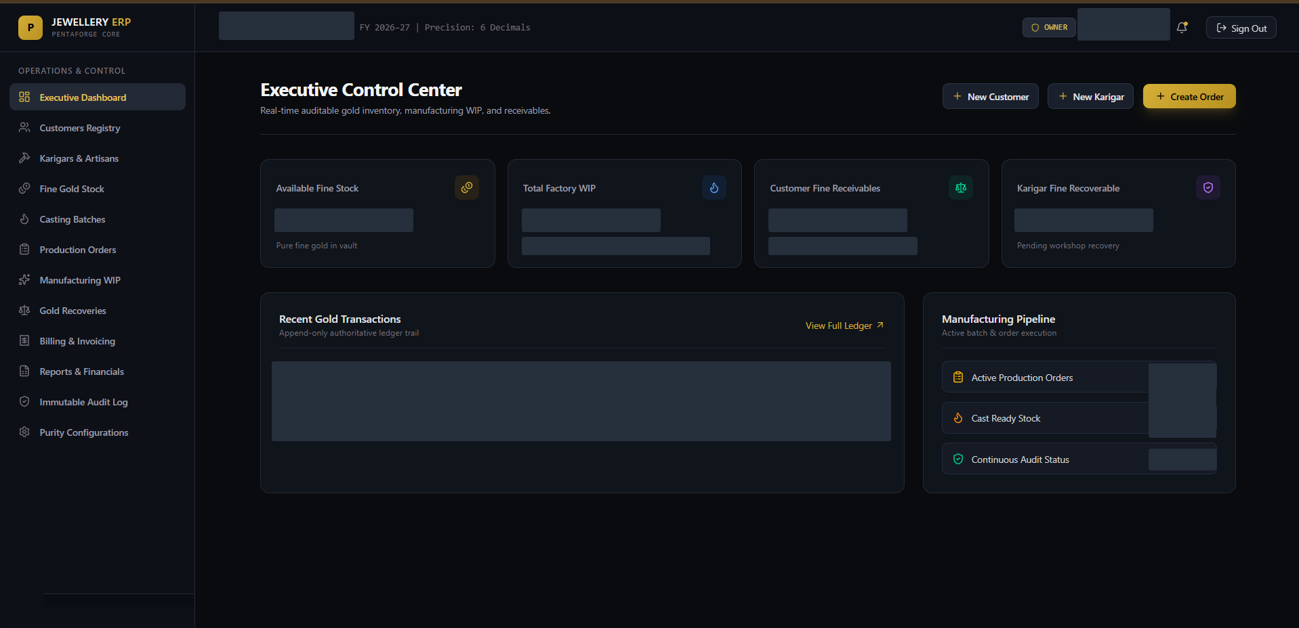Viewport: 1299px width, 628px height.
Task: Select the Active Production Orders row
Action: coord(1079,377)
